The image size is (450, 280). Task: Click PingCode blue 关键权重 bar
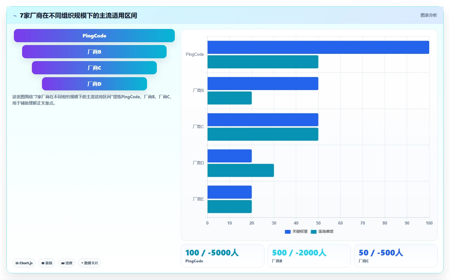tap(318, 47)
